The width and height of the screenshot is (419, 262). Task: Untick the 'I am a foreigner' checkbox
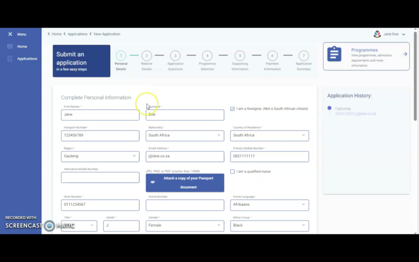[232, 109]
